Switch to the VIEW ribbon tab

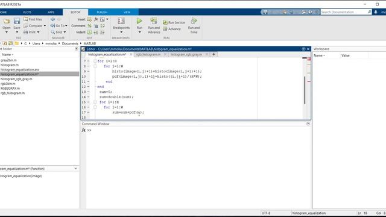127,12
